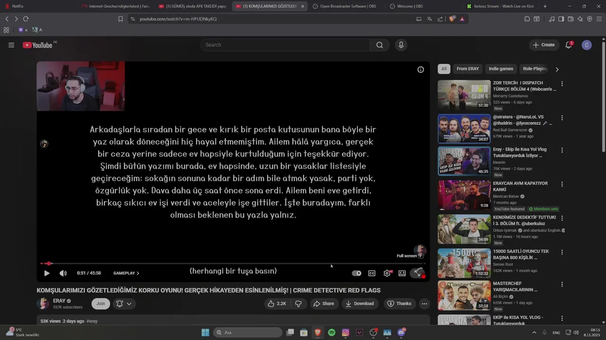Open the Windows Start menu

tap(205, 332)
